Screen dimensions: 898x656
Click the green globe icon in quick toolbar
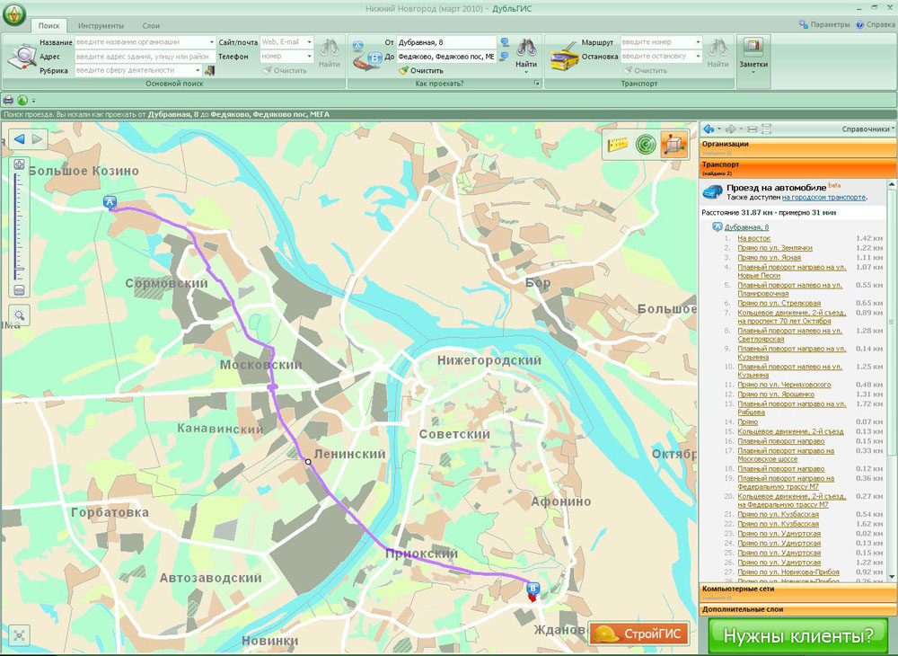22,101
